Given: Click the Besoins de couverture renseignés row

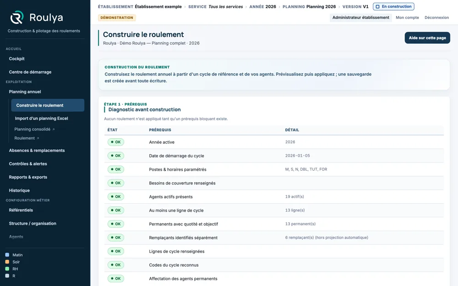Looking at the screenshot, I should 274,183.
